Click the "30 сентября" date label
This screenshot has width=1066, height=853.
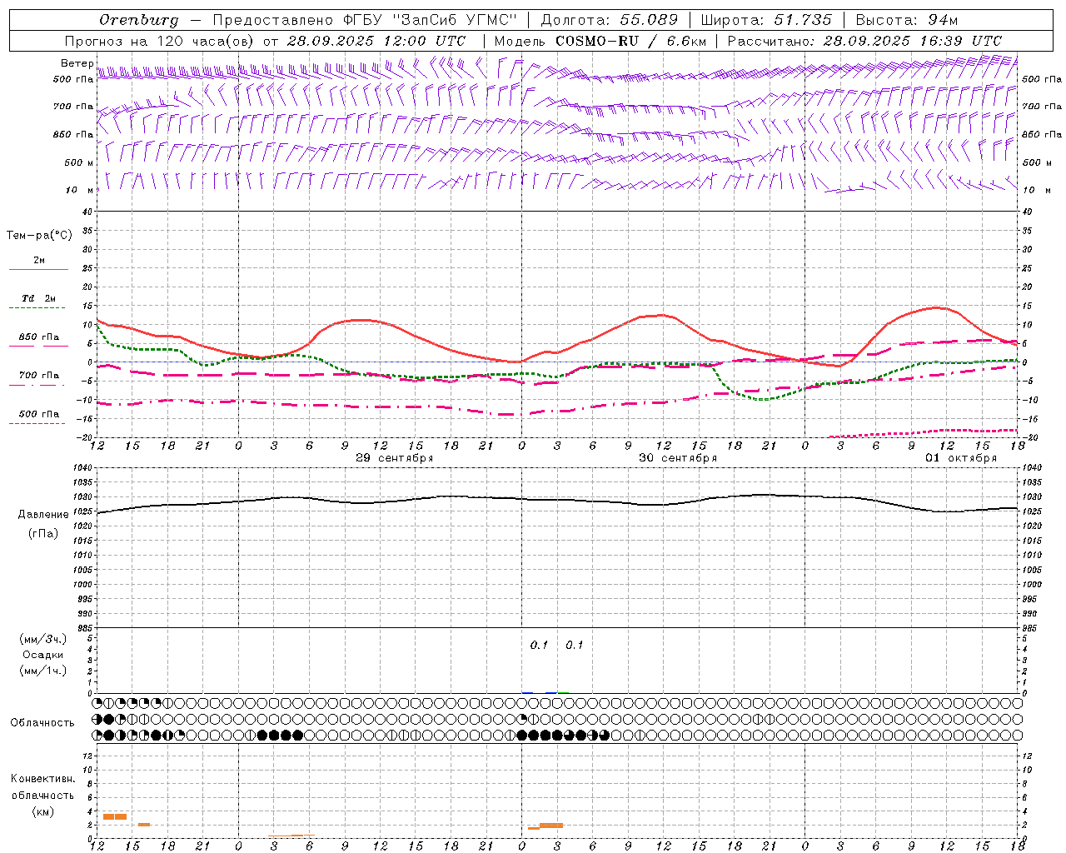pos(678,458)
